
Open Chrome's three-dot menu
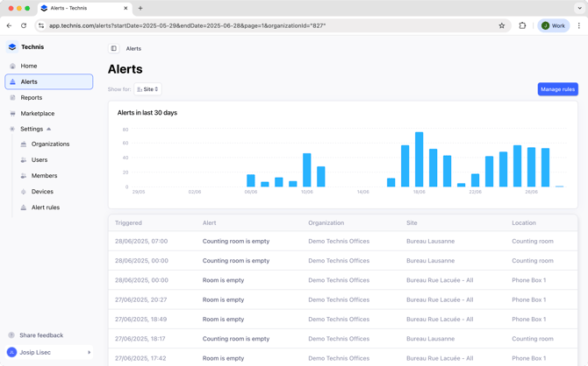578,25
